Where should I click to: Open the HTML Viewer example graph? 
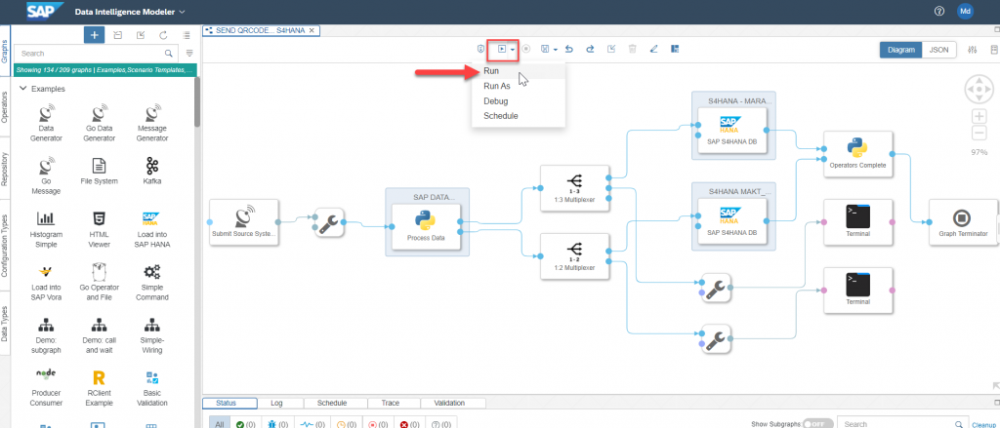[x=99, y=230]
